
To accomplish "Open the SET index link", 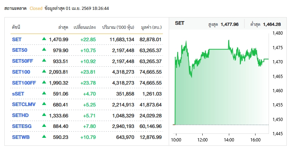I will [x=17, y=39].
